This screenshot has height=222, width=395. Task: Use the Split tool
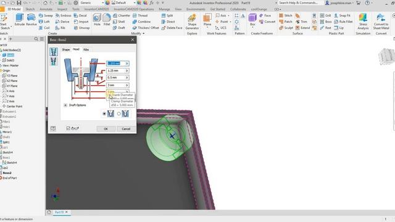(x=167, y=15)
